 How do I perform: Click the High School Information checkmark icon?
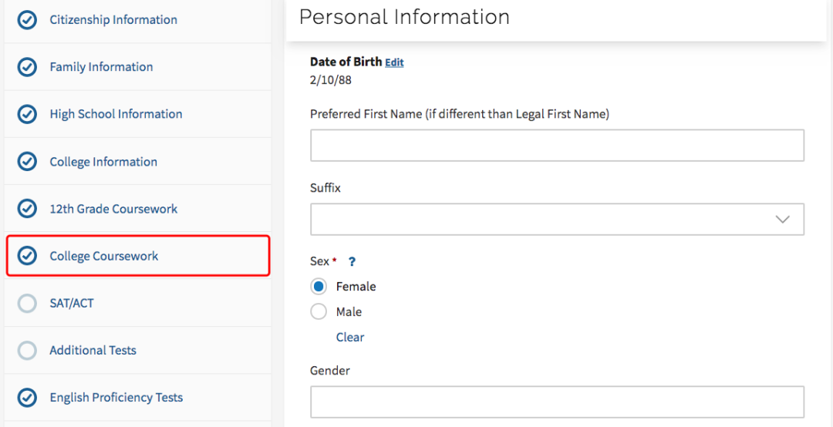[27, 115]
